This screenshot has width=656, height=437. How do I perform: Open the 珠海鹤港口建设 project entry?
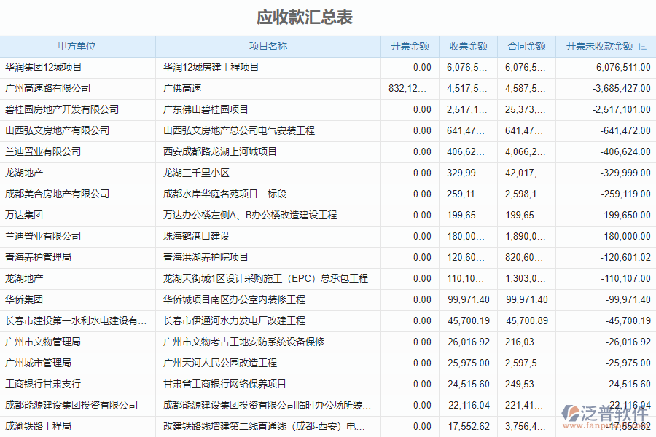[x=192, y=236]
